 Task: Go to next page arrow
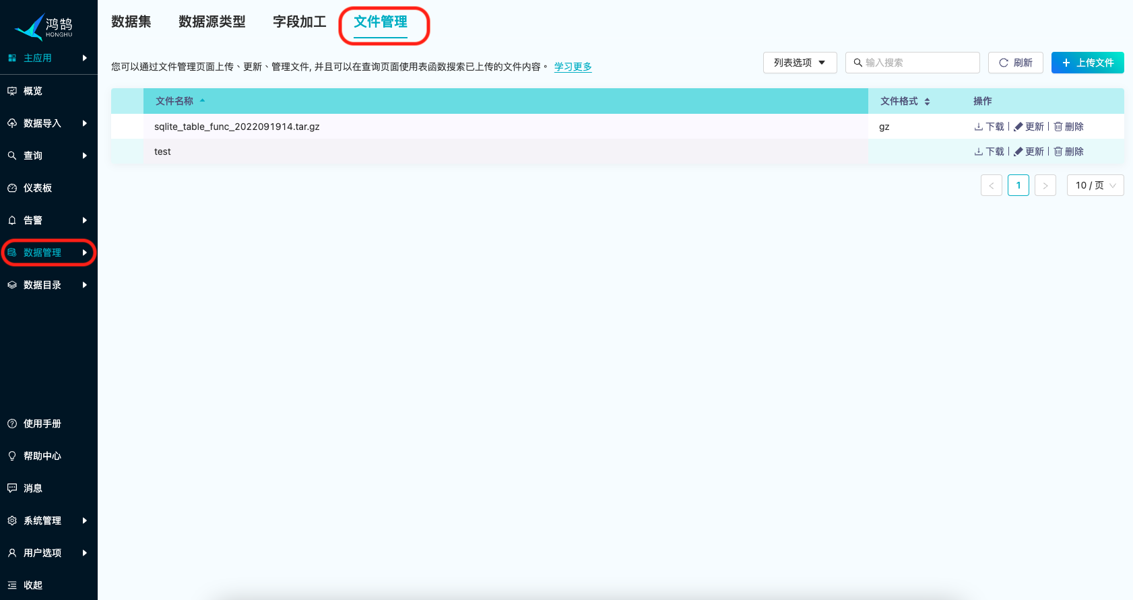click(1045, 185)
